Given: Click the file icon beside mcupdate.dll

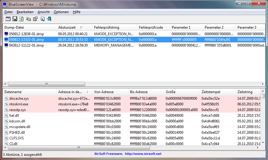Looking at the screenshot, I should 7,127.
